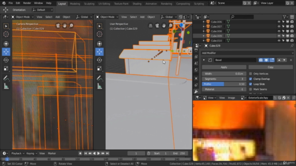
Task: Select the Scale tool in right viewport
Action: pos(99,68)
